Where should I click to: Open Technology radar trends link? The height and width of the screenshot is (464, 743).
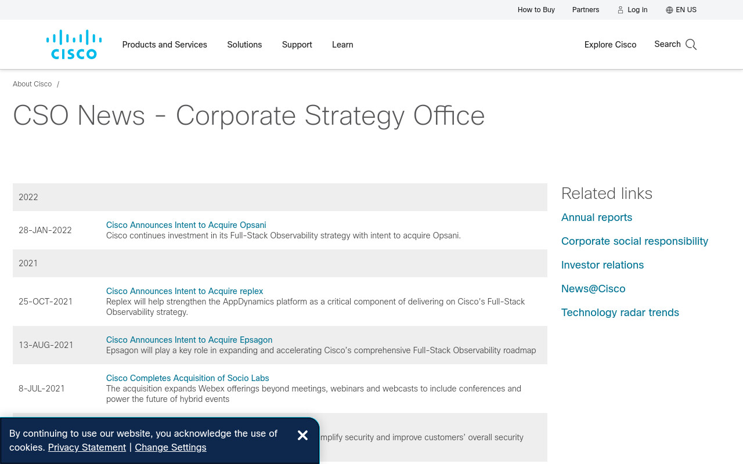(620, 313)
